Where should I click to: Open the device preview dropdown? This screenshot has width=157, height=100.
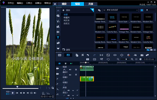[x=43, y=93]
